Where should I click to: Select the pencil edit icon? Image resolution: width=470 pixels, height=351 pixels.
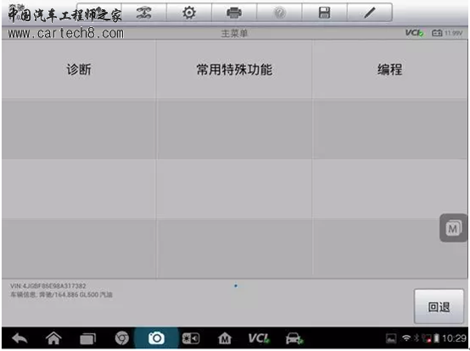(x=370, y=13)
